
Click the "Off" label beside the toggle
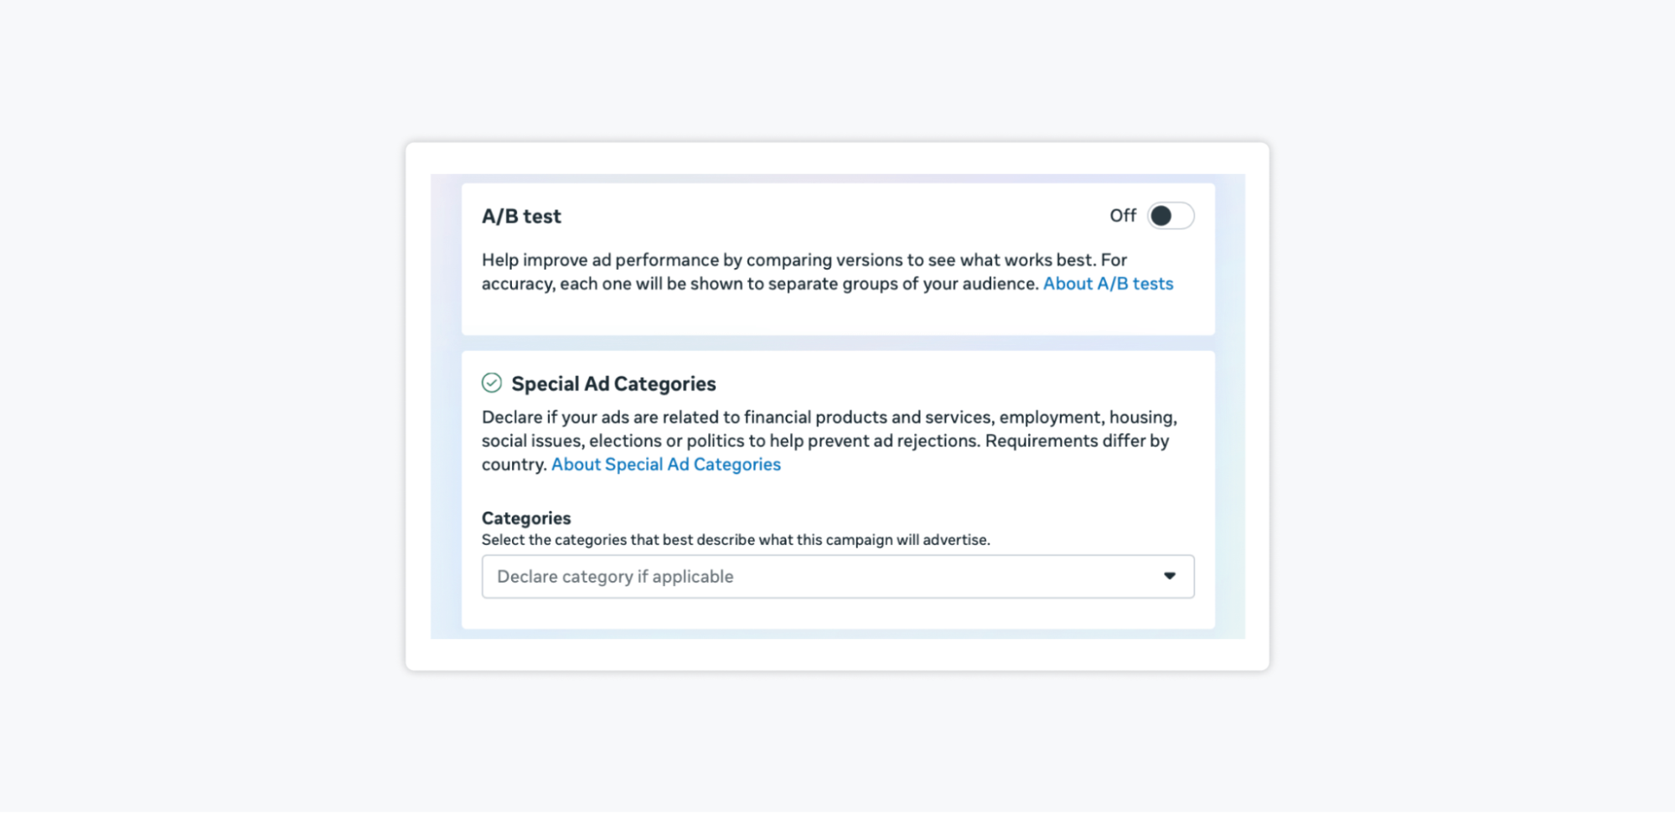1122,216
